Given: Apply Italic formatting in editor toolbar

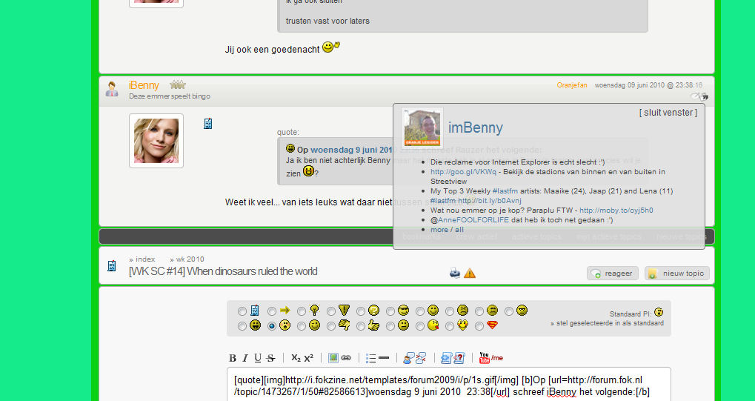Looking at the screenshot, I should point(245,358).
